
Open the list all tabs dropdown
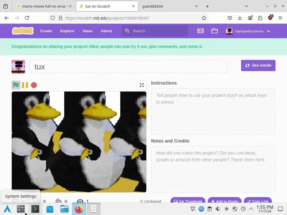[247, 6]
